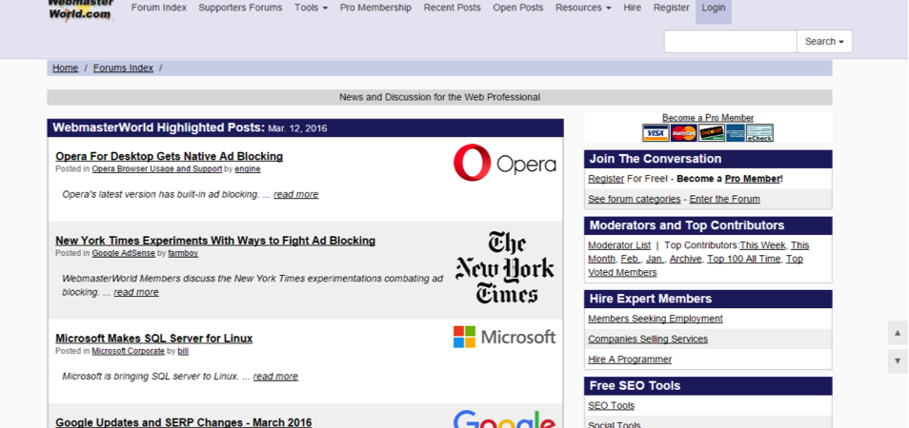Open 'Opera For Desktop Gets Native Ad Blocking'
The image size is (909, 428).
coord(170,156)
